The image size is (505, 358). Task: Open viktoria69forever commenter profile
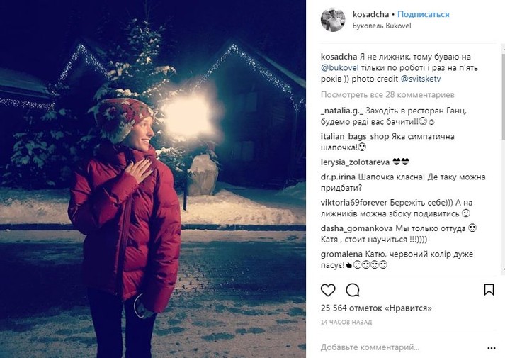pyautogui.click(x=354, y=203)
